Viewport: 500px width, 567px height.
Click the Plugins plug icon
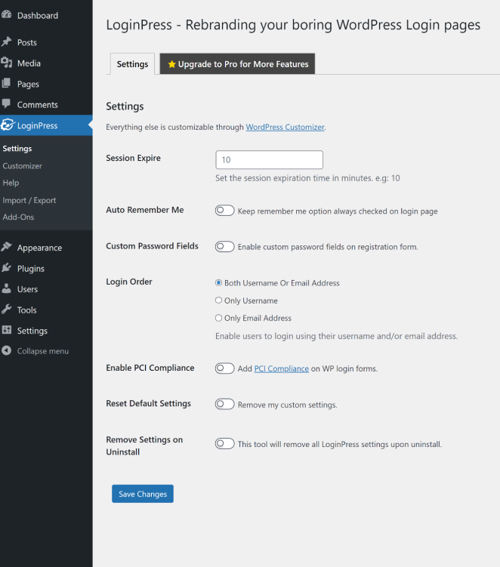(6, 268)
